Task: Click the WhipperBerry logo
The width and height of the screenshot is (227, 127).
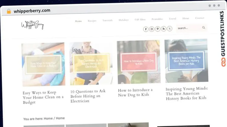Action: click(33, 25)
